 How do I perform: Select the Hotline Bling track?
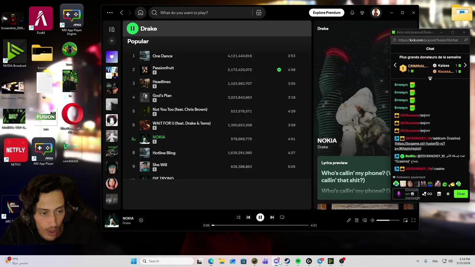[217, 153]
